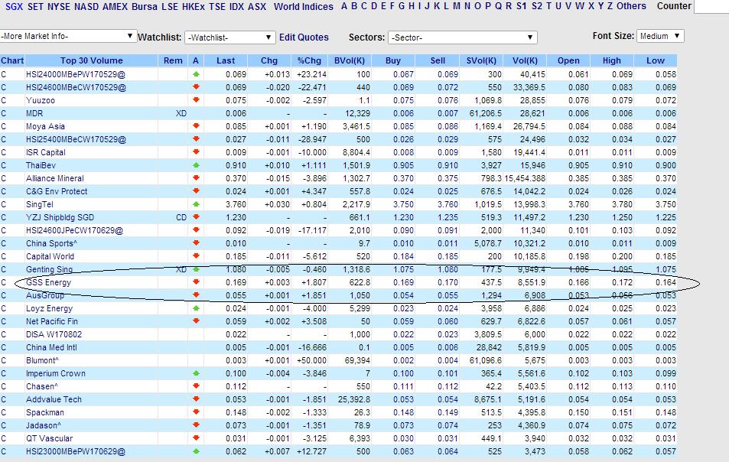This screenshot has height=462, width=729.
Task: Open the chart link C for ThaiBev
Action: [4, 165]
